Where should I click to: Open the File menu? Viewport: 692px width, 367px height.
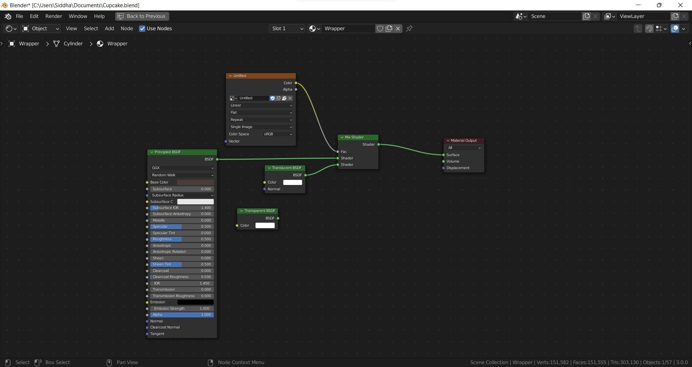pos(19,16)
